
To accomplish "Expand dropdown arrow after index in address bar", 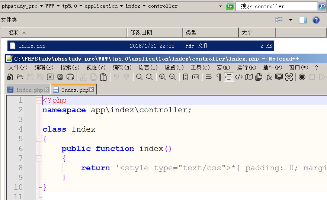I will coord(144,6).
